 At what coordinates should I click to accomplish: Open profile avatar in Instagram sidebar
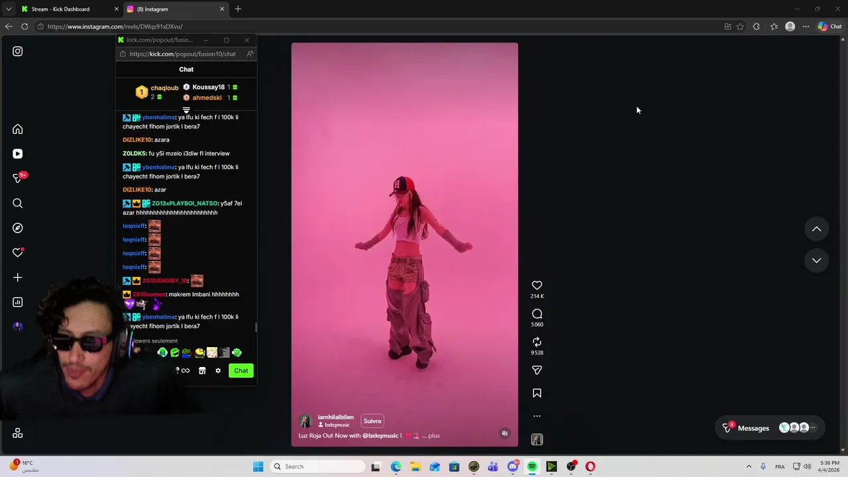(x=18, y=327)
